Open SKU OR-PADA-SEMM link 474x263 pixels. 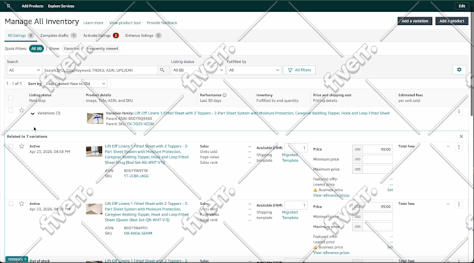tap(138, 234)
